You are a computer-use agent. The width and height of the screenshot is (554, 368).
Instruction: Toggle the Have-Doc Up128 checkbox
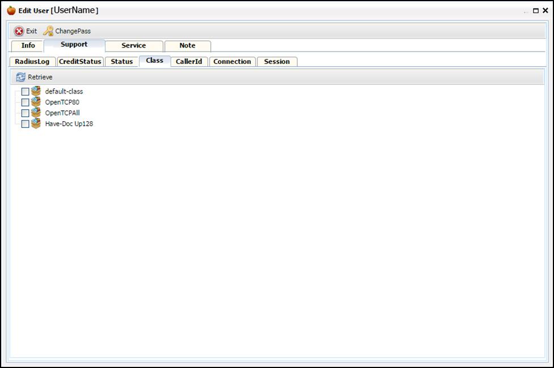(x=25, y=124)
